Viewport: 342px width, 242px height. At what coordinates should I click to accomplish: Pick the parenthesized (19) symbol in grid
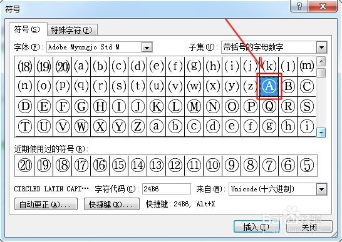[44, 66]
